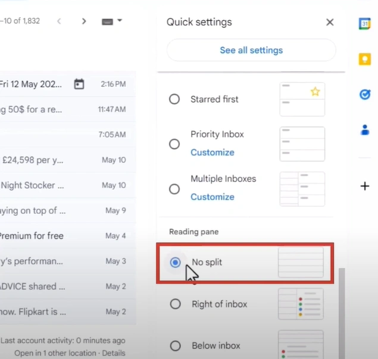Screen dimensions: 378x359
Task: Click Customize link under Multiple Inboxes
Action: [213, 197]
